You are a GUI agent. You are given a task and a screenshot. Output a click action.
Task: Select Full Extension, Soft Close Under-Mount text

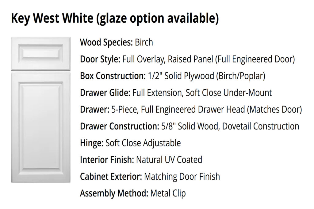click(x=202, y=93)
